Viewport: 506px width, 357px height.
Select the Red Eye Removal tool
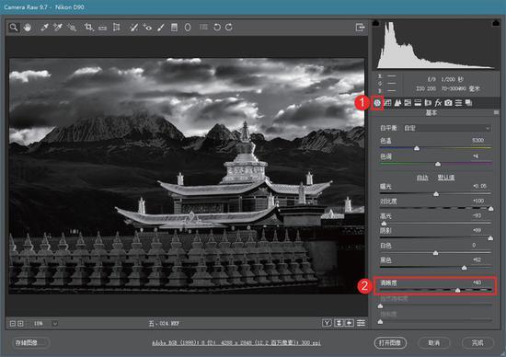pyautogui.click(x=147, y=27)
